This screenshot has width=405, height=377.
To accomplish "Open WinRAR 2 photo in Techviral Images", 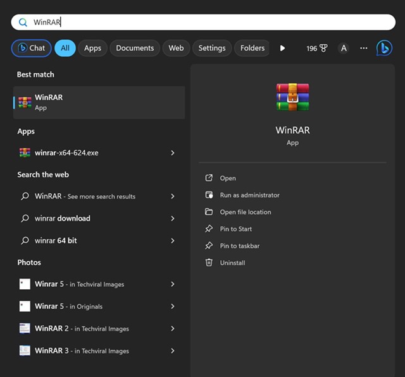I will (x=99, y=328).
